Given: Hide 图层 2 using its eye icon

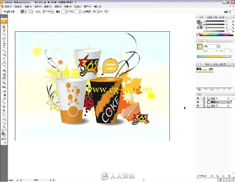Looking at the screenshot, I should (198, 106).
